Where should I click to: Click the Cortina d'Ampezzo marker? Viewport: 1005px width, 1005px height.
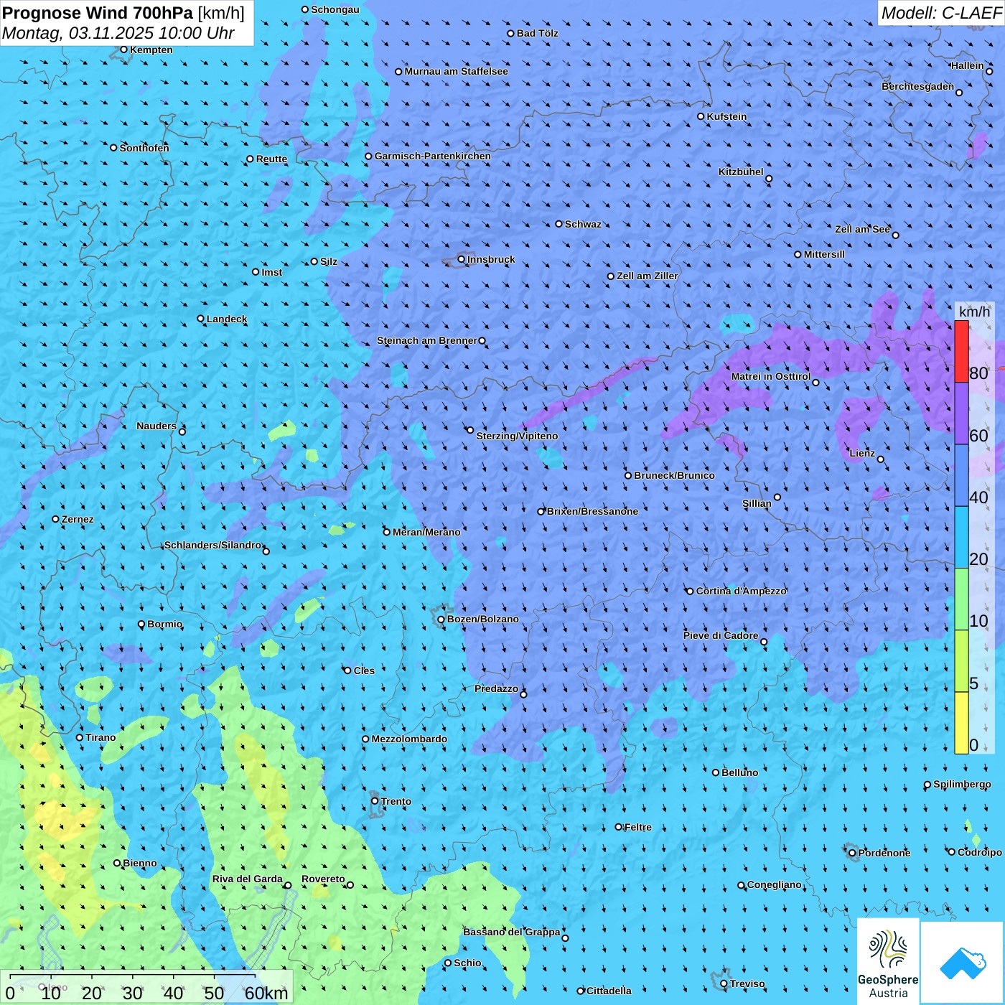690,592
